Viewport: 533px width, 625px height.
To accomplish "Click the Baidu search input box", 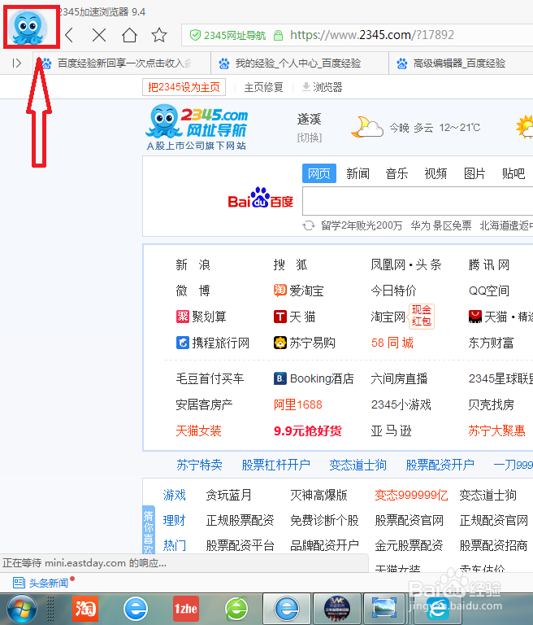I will [x=418, y=201].
